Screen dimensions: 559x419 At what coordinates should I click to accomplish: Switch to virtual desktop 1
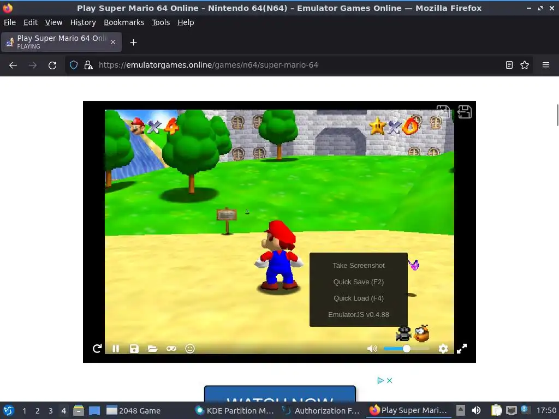pyautogui.click(x=24, y=411)
